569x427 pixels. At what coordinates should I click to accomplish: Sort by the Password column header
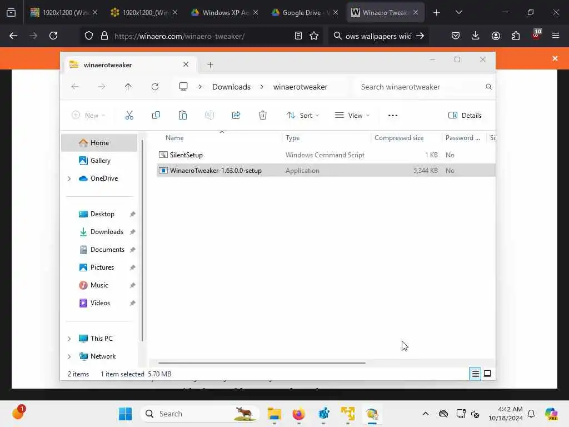click(463, 138)
